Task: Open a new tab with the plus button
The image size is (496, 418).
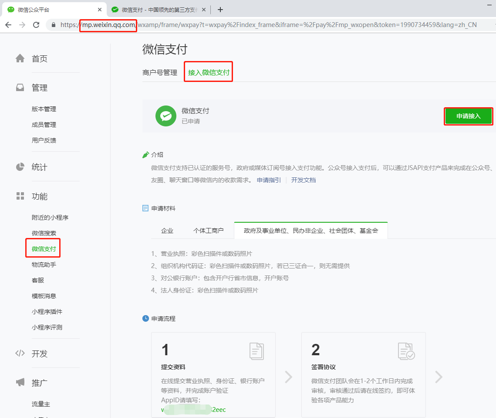Action: point(220,10)
